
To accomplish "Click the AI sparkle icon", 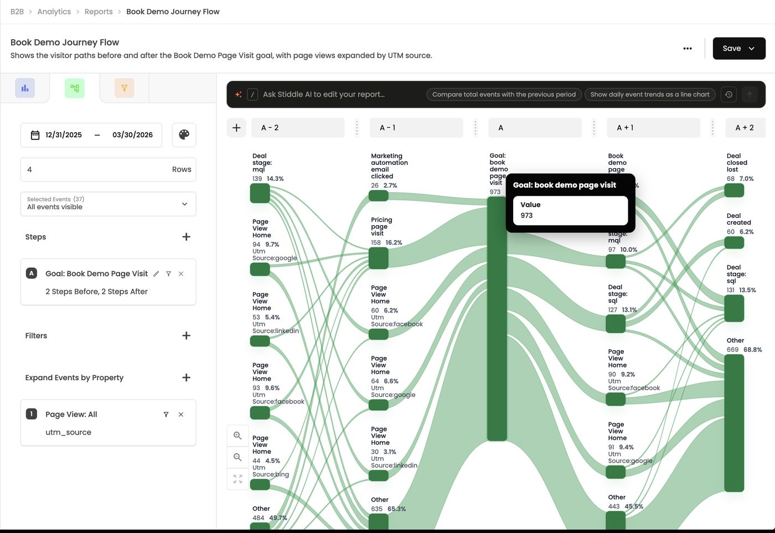I will coord(239,95).
